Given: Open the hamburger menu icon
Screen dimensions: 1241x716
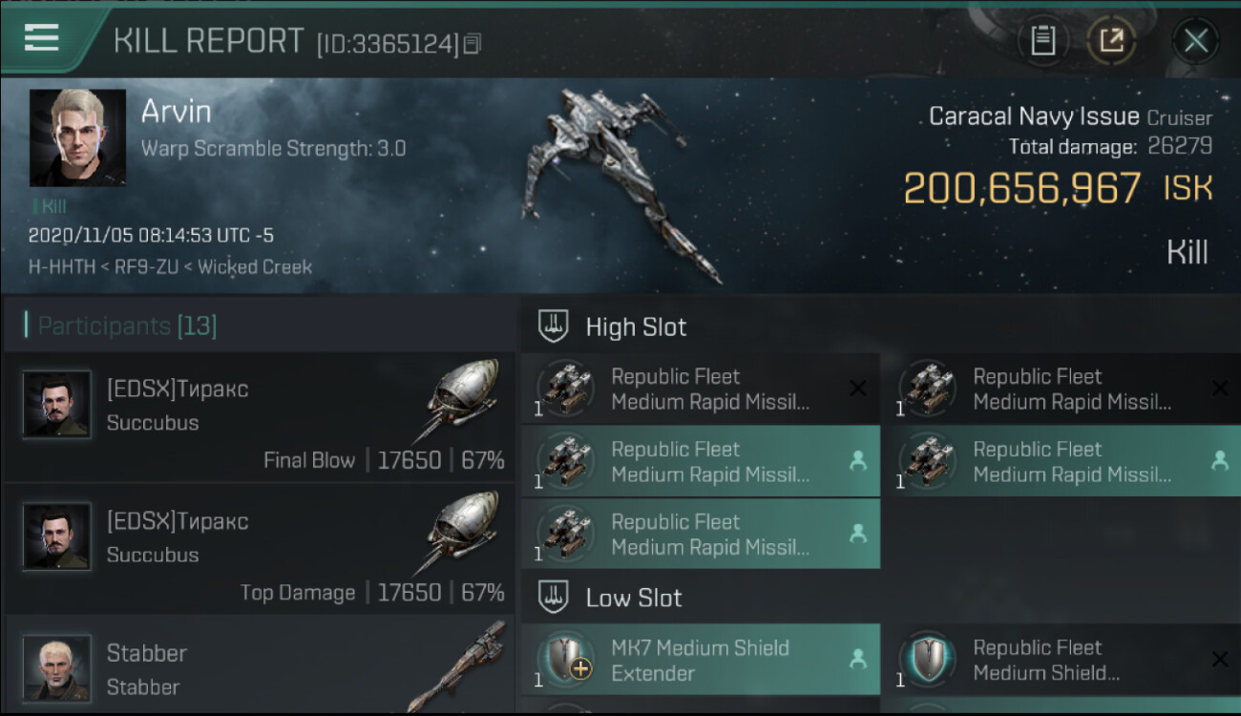Looking at the screenshot, I should [42, 38].
